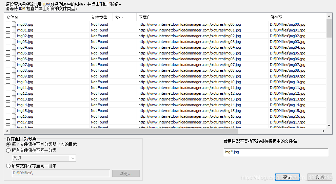
Task: Select the img01.jpg file name
Action: [x=25, y=30]
